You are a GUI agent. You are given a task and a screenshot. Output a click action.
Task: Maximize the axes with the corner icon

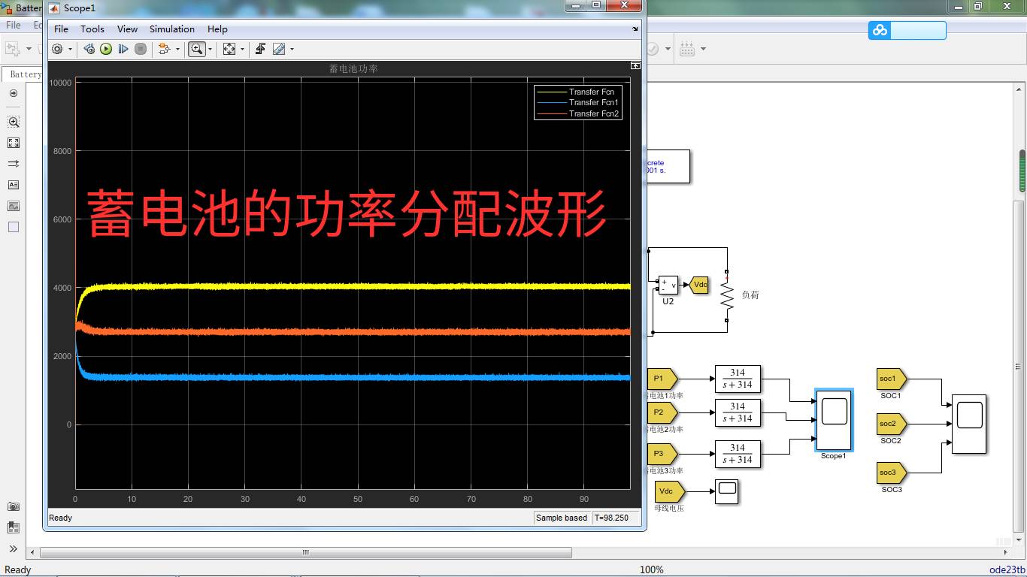635,66
